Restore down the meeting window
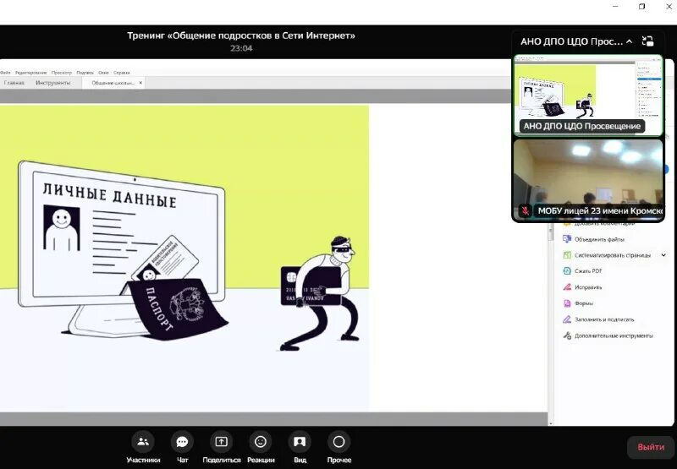 [x=642, y=7]
